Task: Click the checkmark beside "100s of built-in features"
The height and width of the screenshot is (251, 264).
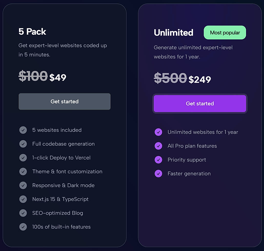Action: [x=23, y=227]
